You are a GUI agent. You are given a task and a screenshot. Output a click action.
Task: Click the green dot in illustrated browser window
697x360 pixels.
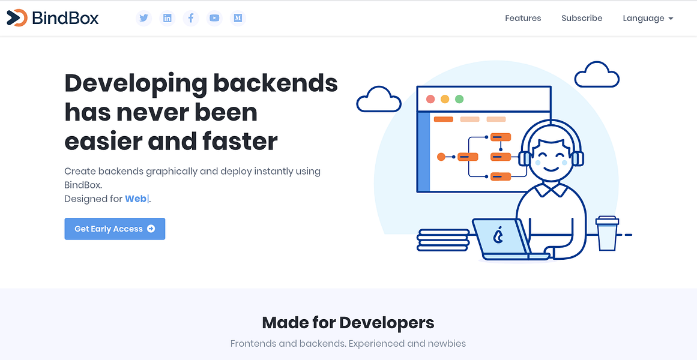click(x=459, y=99)
